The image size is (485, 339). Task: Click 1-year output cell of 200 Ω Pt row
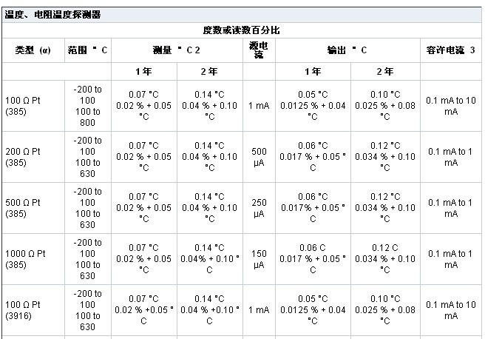313,157
